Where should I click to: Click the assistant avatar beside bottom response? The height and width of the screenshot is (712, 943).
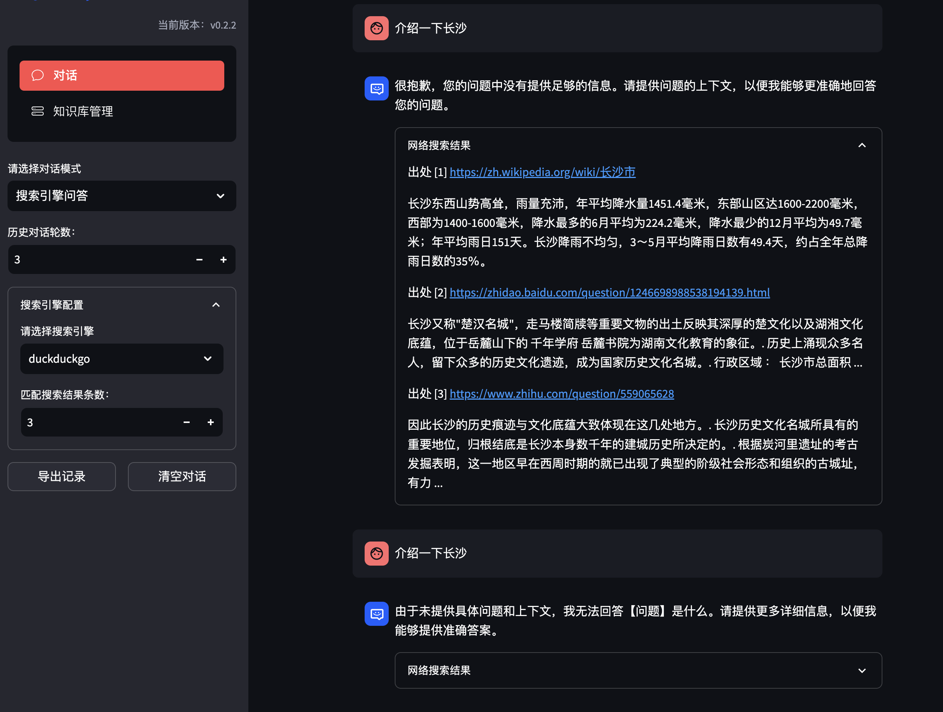coord(376,613)
